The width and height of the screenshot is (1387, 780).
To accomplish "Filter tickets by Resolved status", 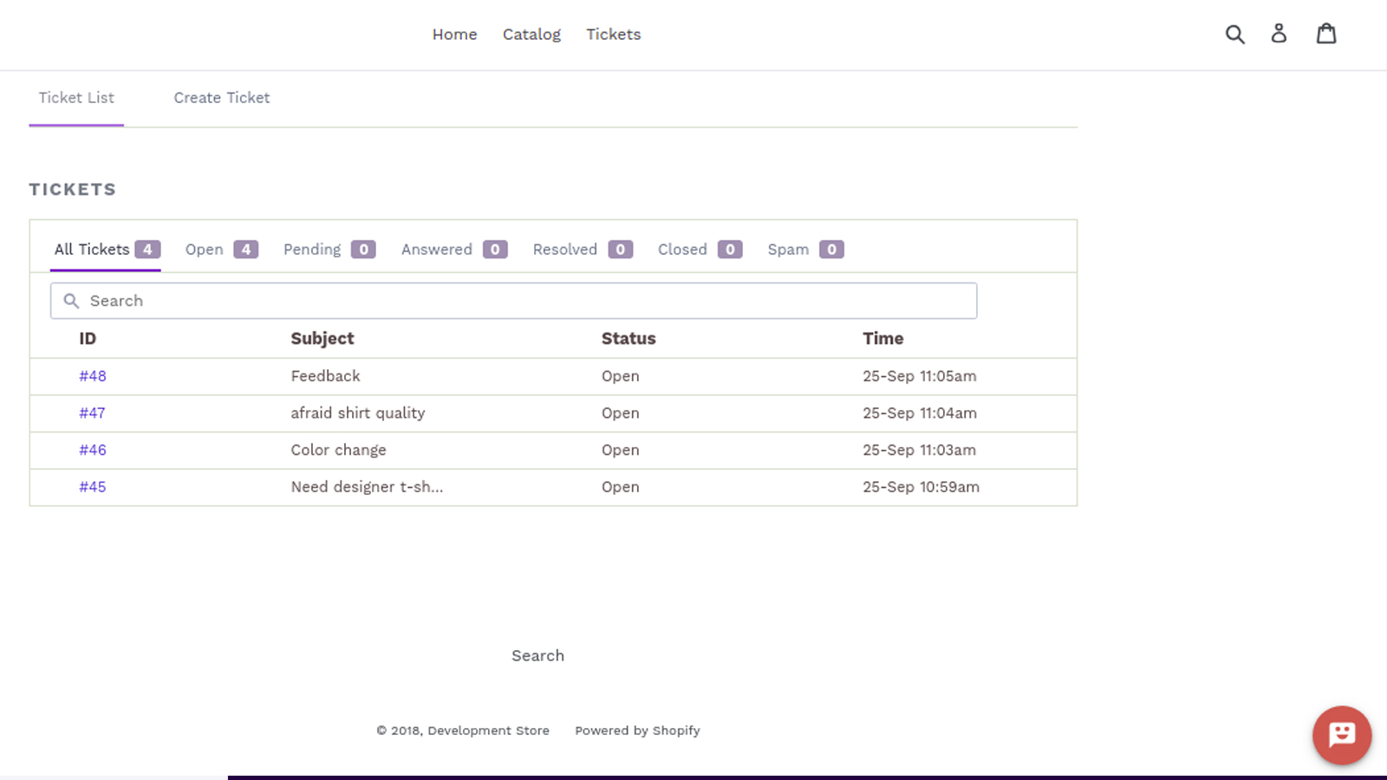I will (564, 249).
